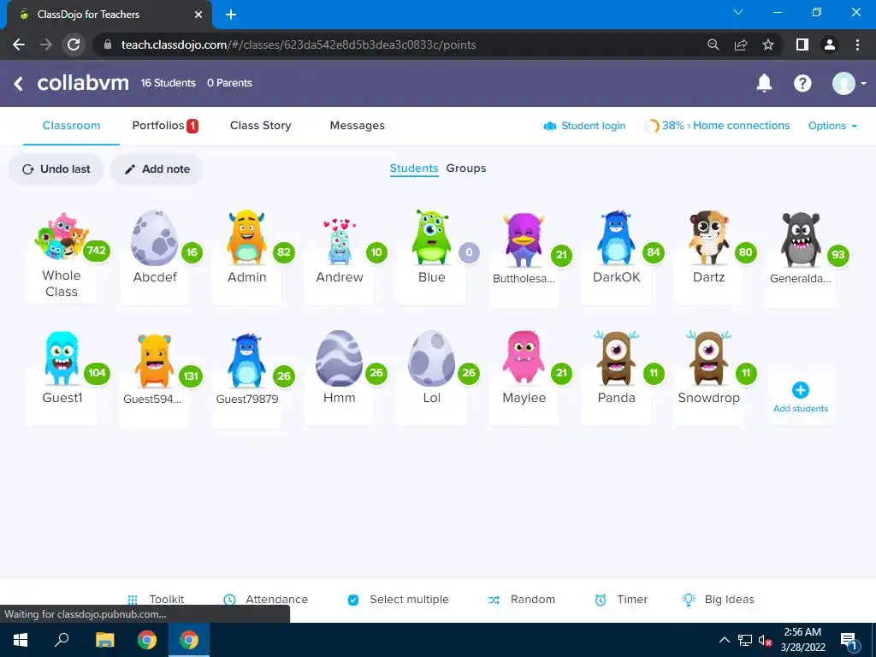
Task: Open Chrome's three-dot menu
Action: tap(857, 44)
